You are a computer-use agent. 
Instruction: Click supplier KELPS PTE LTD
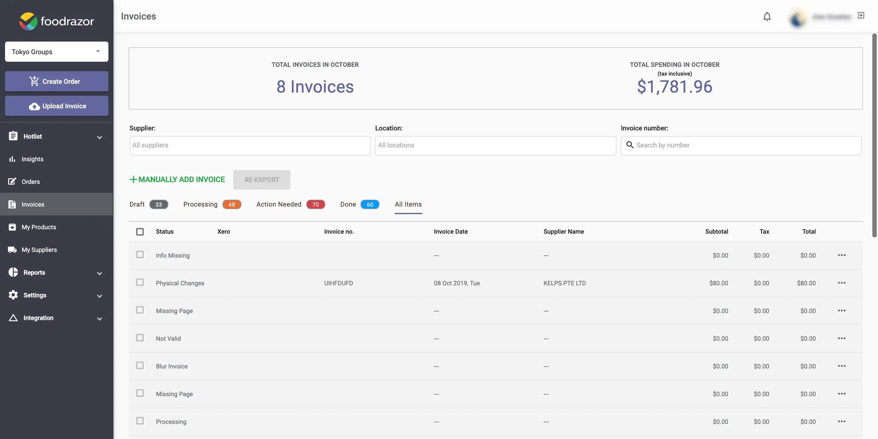tap(564, 283)
